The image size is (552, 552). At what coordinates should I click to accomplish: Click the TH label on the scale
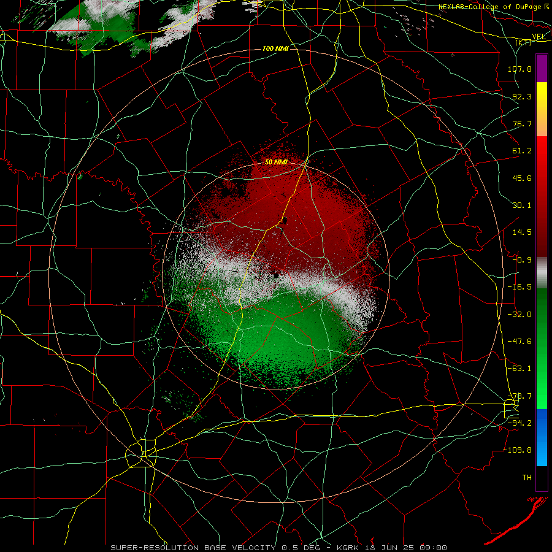coord(527,478)
